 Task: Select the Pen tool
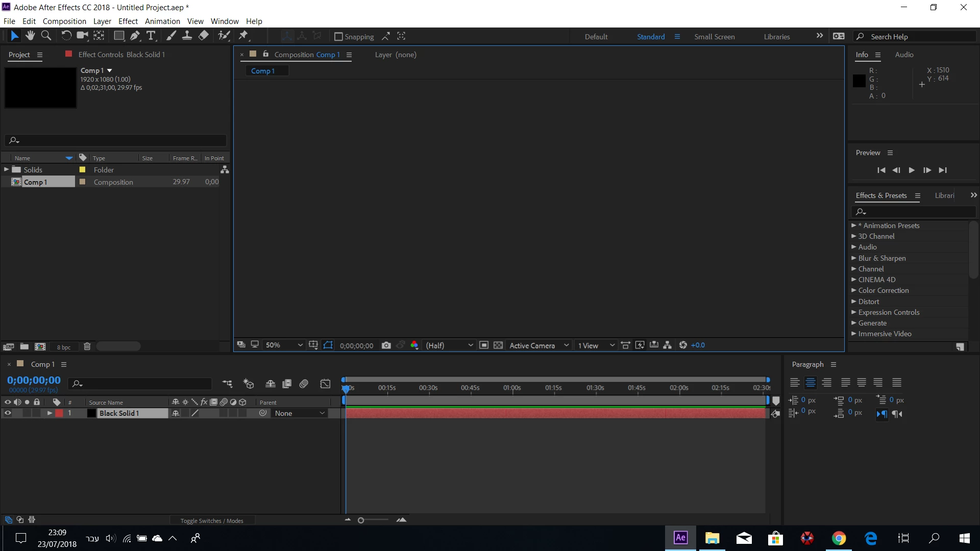(135, 36)
